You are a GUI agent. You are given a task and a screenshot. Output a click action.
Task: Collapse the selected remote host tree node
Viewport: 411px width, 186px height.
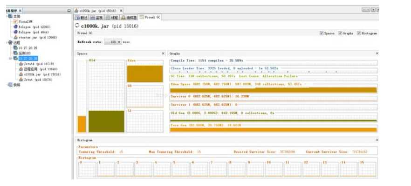[x=11, y=58]
